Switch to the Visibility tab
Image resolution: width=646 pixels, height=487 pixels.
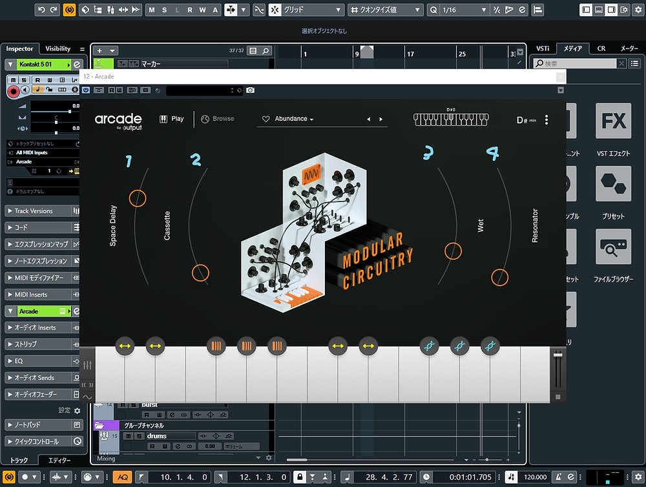click(x=57, y=48)
